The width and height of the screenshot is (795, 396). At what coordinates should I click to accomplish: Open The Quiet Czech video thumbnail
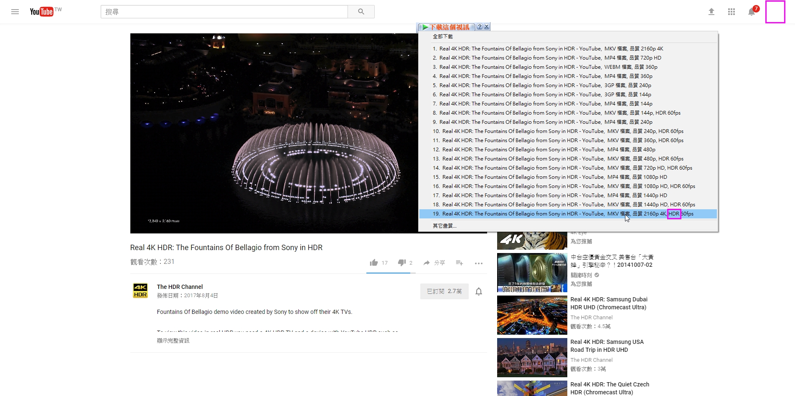[532, 388]
